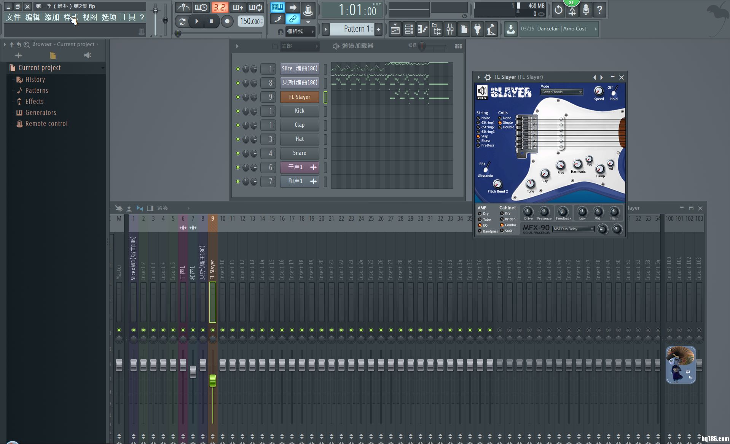Start playback with the play button

pos(197,21)
